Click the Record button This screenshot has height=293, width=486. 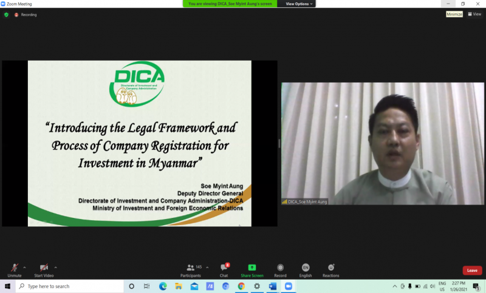(280, 269)
